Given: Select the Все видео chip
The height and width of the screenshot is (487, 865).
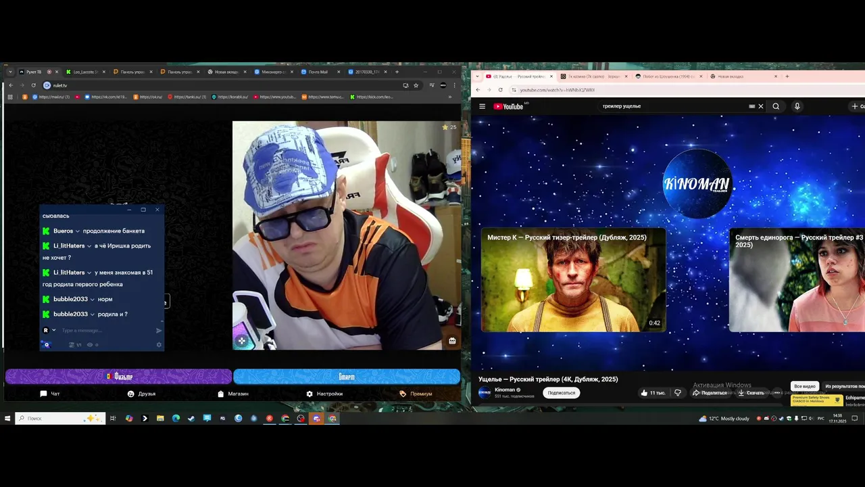Looking at the screenshot, I should coord(805,386).
